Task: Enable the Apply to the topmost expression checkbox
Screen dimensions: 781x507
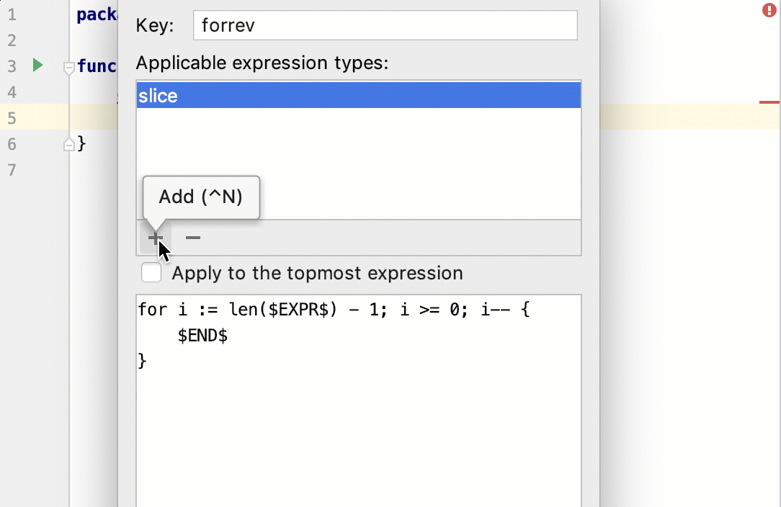Action: pos(151,273)
